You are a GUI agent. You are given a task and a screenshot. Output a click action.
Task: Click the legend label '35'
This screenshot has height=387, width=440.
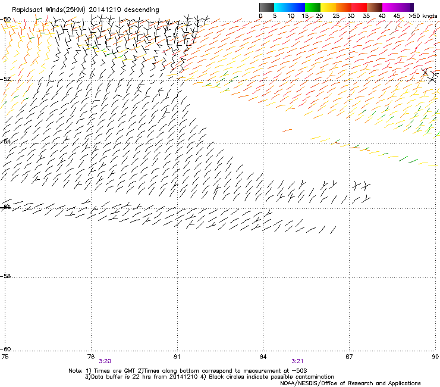(x=366, y=16)
